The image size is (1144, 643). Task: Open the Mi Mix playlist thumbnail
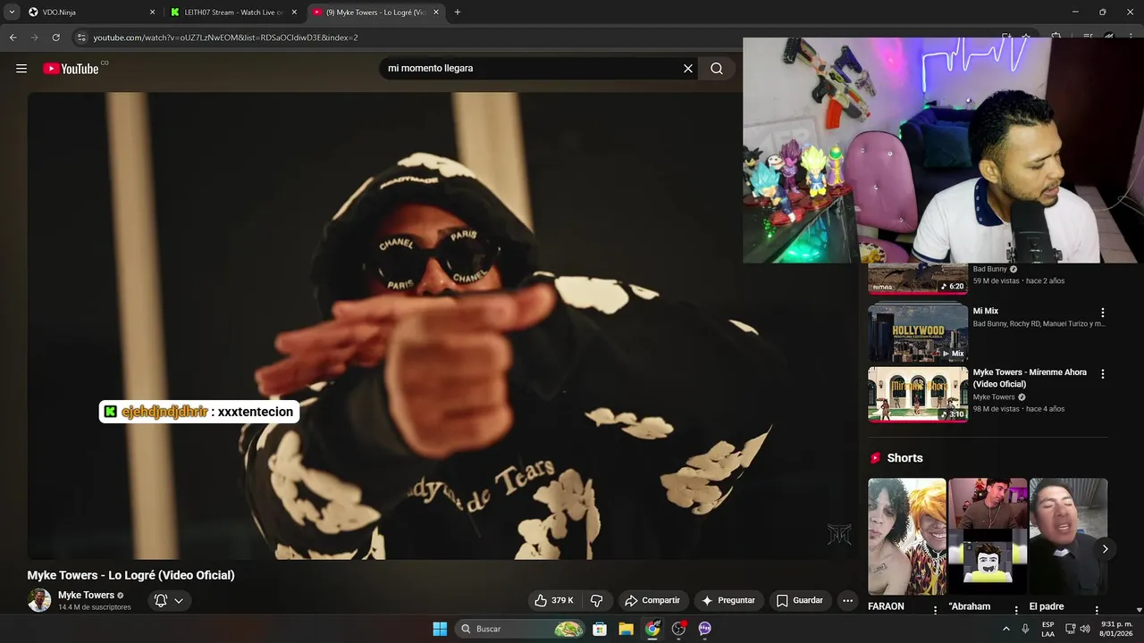click(918, 331)
